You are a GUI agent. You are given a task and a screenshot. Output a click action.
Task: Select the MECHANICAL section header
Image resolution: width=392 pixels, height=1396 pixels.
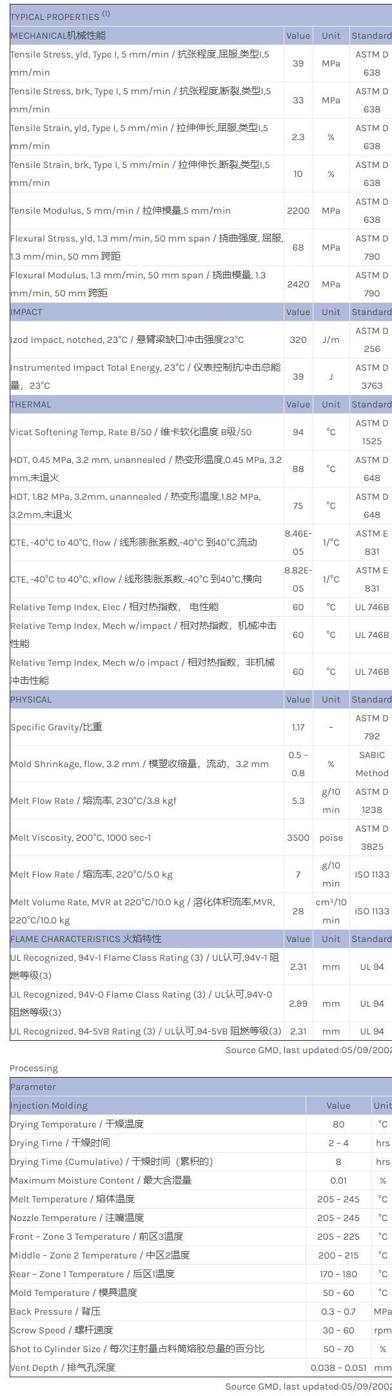(x=58, y=36)
